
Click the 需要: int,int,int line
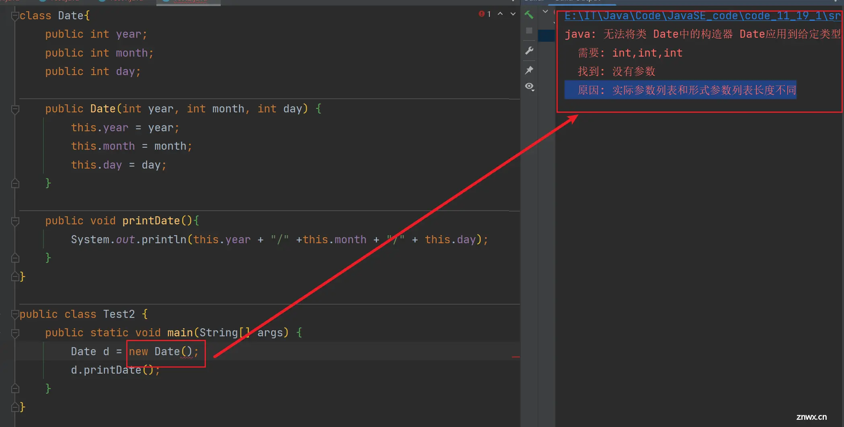[630, 53]
